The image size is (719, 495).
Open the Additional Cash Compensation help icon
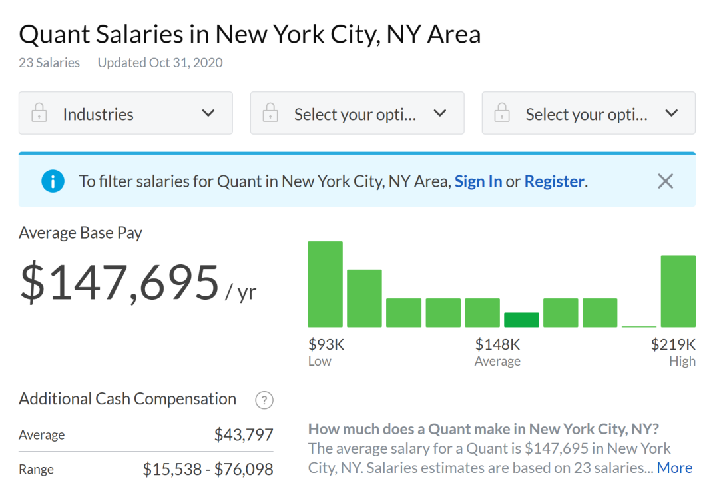pos(264,400)
